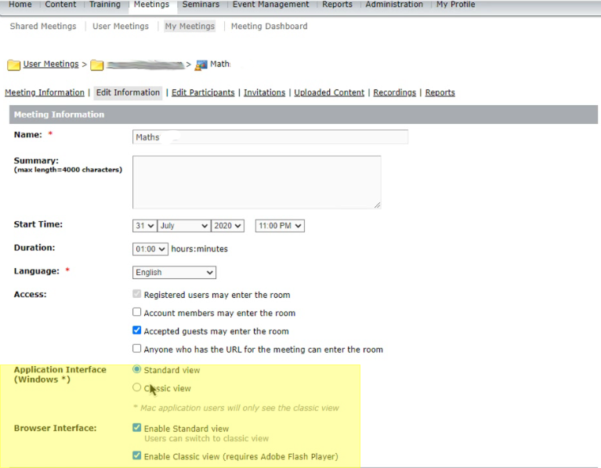Click the Maths meeting icon in breadcrumb
Viewport: 601px width, 468px height.
click(x=201, y=65)
